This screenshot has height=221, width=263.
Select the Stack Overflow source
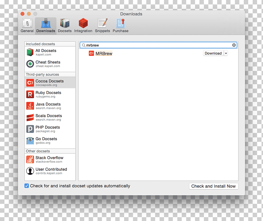click(x=50, y=160)
